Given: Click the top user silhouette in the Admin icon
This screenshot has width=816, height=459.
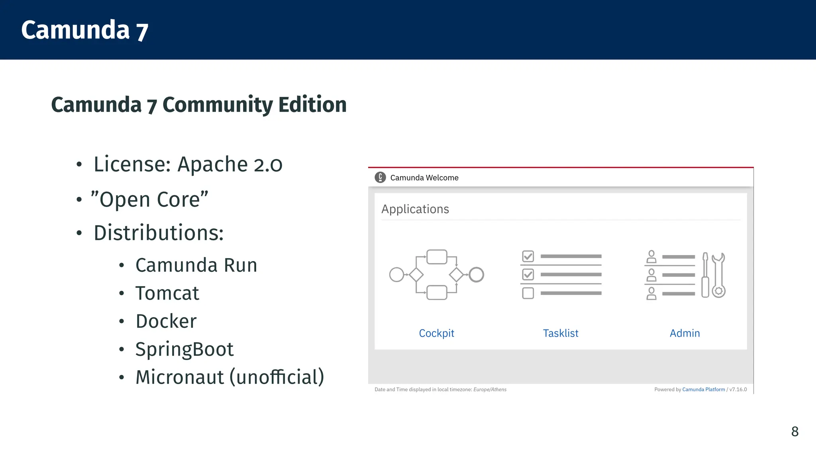Looking at the screenshot, I should click(651, 257).
